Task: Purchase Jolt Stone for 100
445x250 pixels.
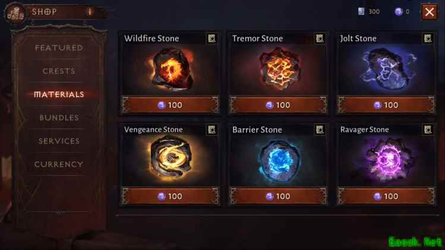Action: pos(386,105)
